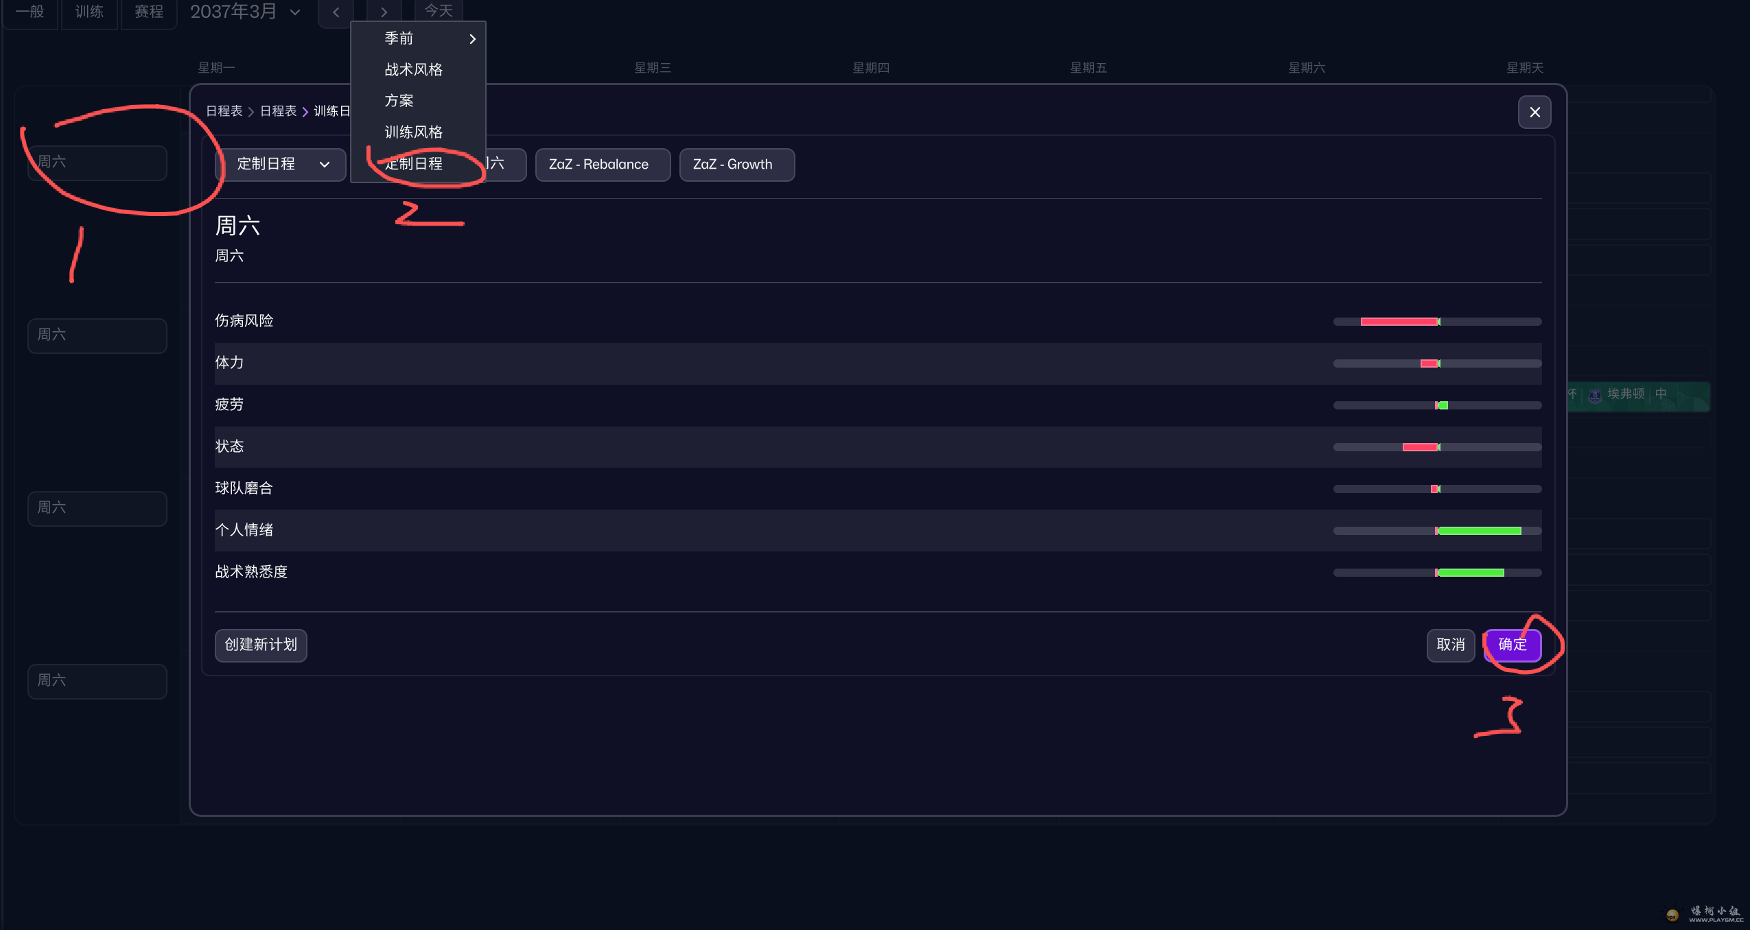Viewport: 1750px width, 930px height.
Task: Click 创建新计划 to create plan
Action: (x=260, y=645)
